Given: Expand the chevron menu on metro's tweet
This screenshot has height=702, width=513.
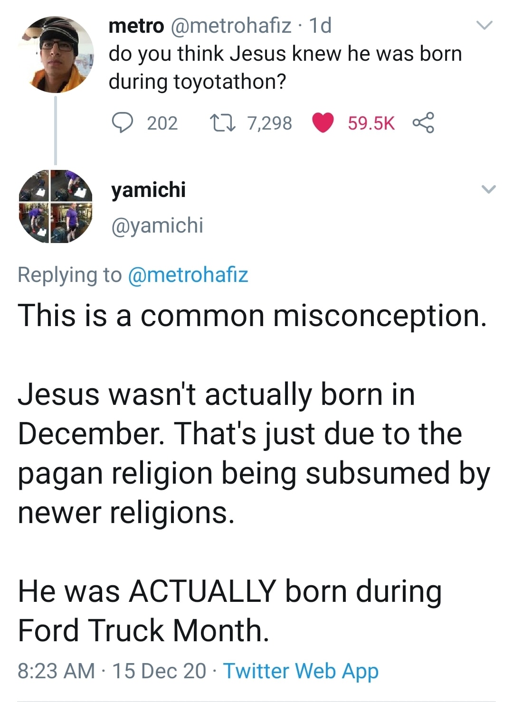Looking at the screenshot, I should [x=485, y=25].
